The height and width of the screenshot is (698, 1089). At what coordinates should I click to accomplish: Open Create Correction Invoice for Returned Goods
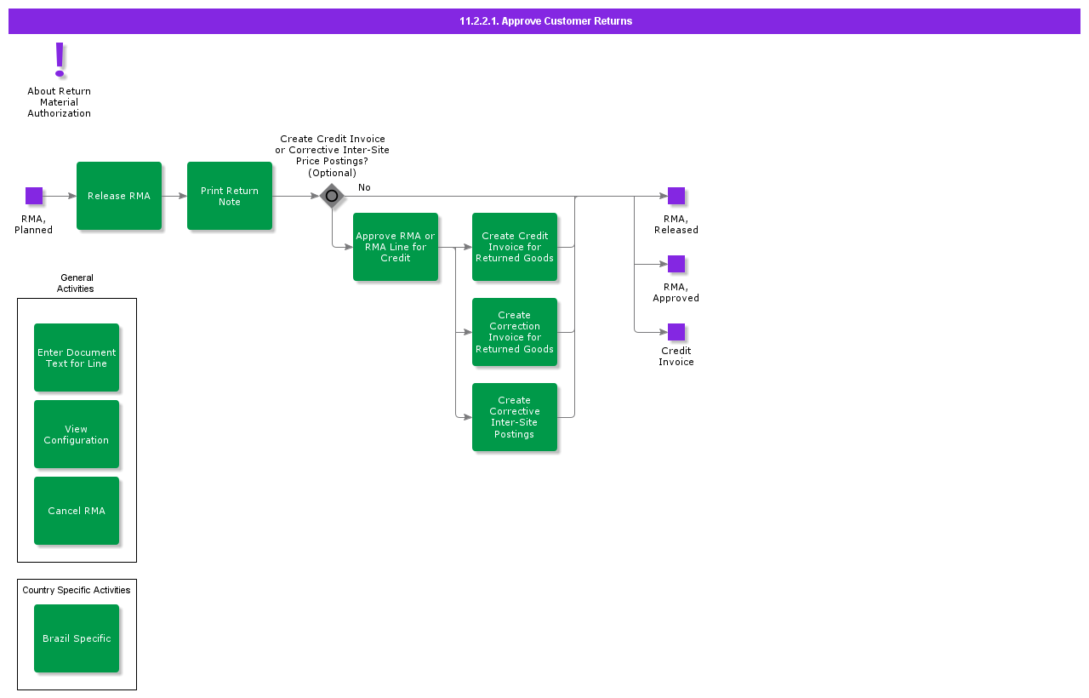tap(515, 332)
